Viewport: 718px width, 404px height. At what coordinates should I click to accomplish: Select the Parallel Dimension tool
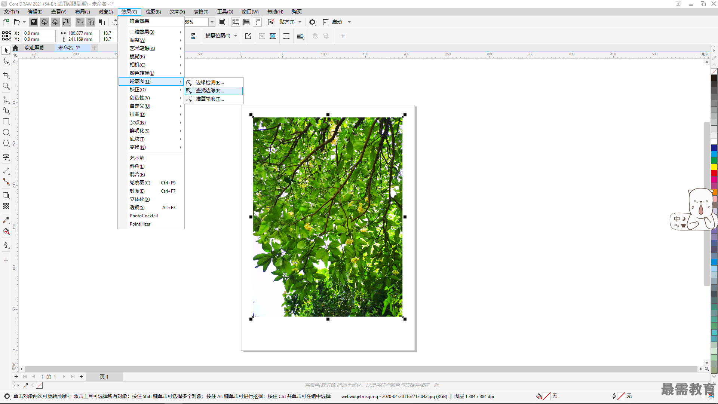(x=6, y=171)
